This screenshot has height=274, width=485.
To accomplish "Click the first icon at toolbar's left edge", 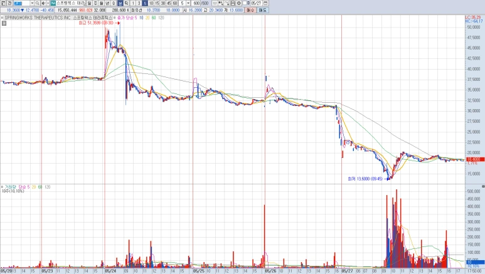I will coord(3,3).
